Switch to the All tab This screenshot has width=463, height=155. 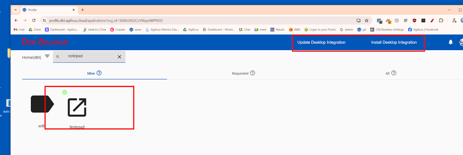pos(387,73)
